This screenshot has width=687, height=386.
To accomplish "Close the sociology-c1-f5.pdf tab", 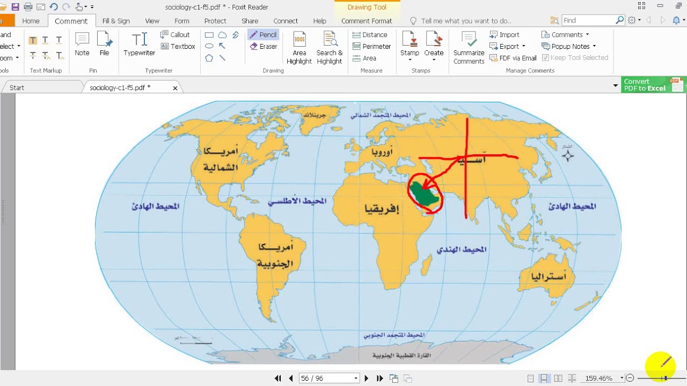I will pyautogui.click(x=175, y=88).
